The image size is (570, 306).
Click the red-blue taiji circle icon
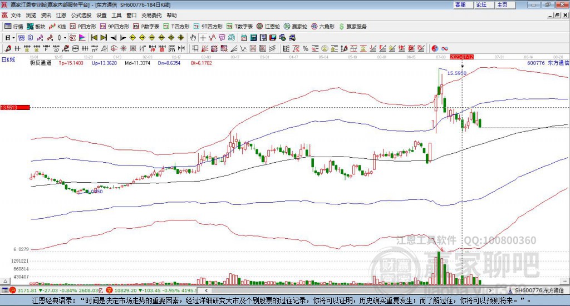[435, 48]
